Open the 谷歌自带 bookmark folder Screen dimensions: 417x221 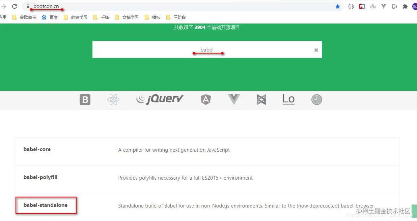point(24,17)
